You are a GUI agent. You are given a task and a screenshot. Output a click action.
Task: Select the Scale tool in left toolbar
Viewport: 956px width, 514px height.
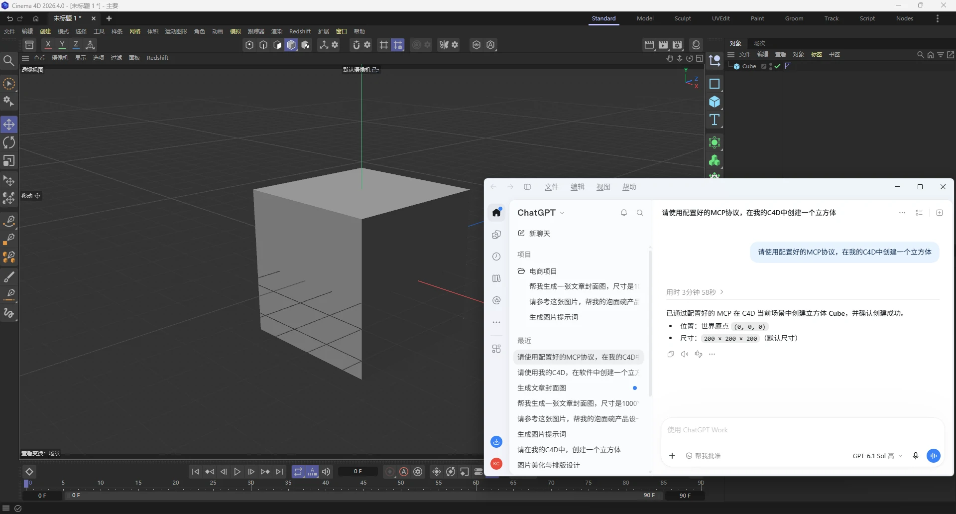(x=9, y=161)
